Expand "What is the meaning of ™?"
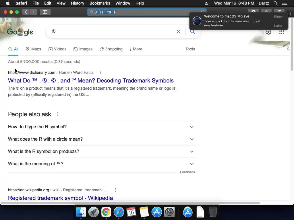This screenshot has height=220, width=294. click(x=102, y=164)
